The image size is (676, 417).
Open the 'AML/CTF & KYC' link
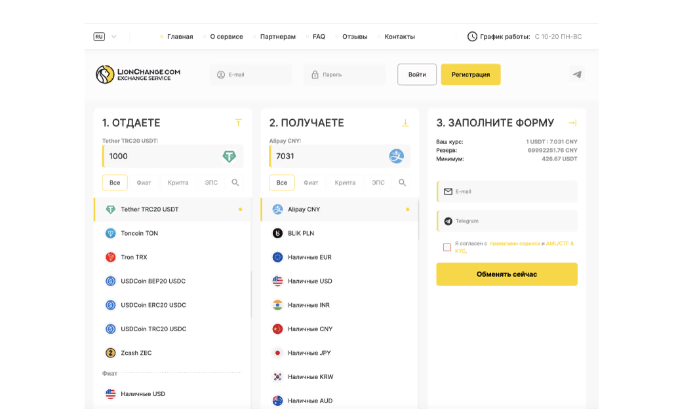pyautogui.click(x=559, y=244)
